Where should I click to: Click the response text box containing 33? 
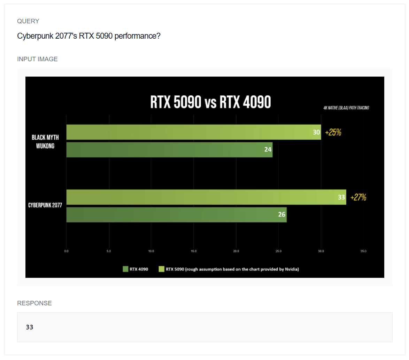[x=204, y=327]
